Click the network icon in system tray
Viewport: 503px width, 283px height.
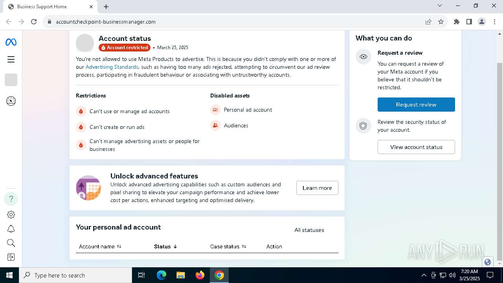tap(443, 275)
